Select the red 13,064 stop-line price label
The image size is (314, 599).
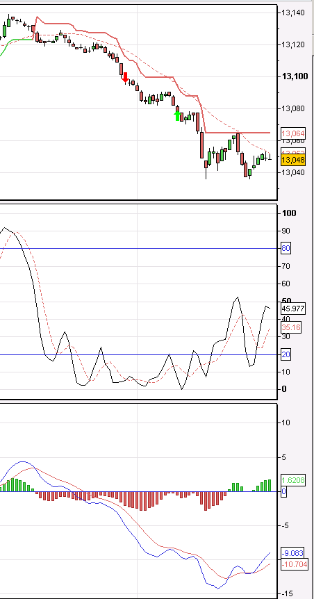click(x=293, y=133)
